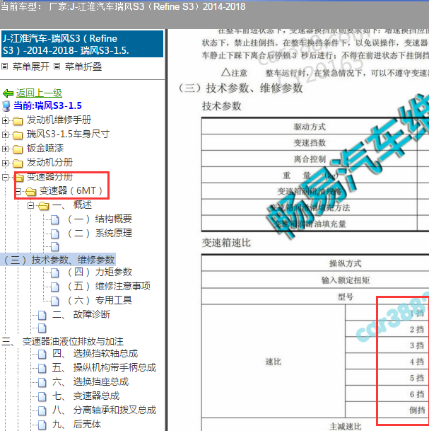Click the 返回上一级 back link

pyautogui.click(x=39, y=93)
